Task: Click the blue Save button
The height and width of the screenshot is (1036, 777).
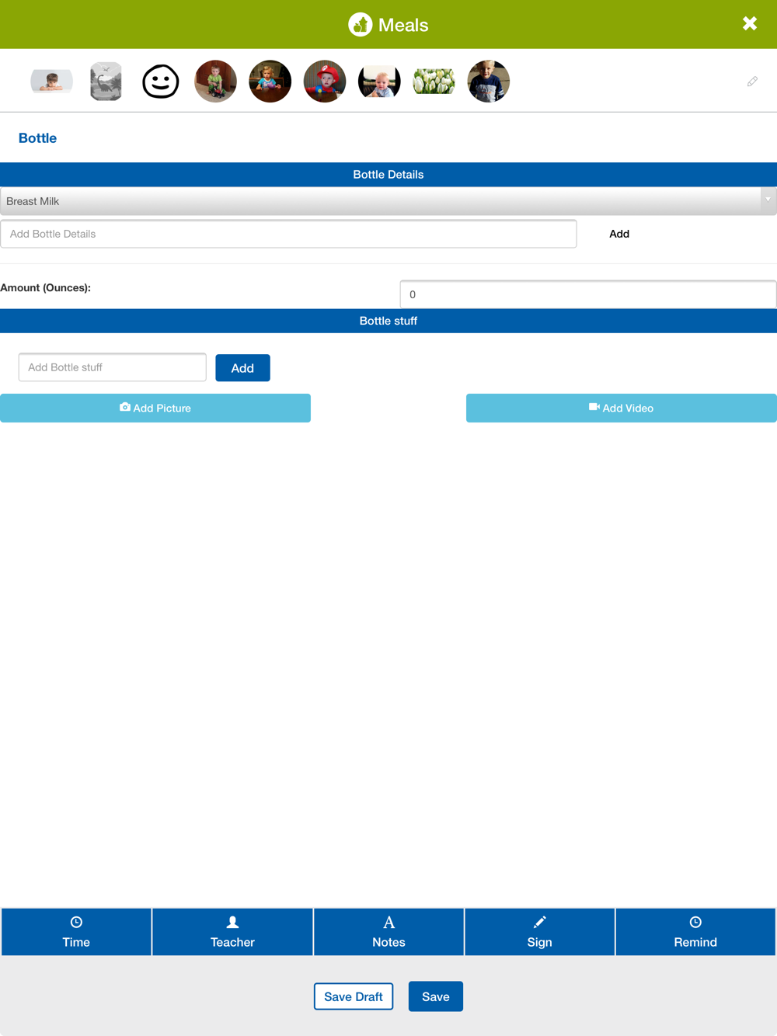Action: (x=436, y=996)
